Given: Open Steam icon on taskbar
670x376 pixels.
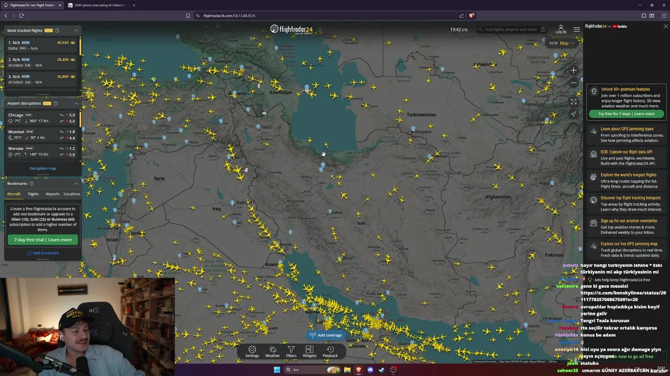Looking at the screenshot, I should point(382,370).
